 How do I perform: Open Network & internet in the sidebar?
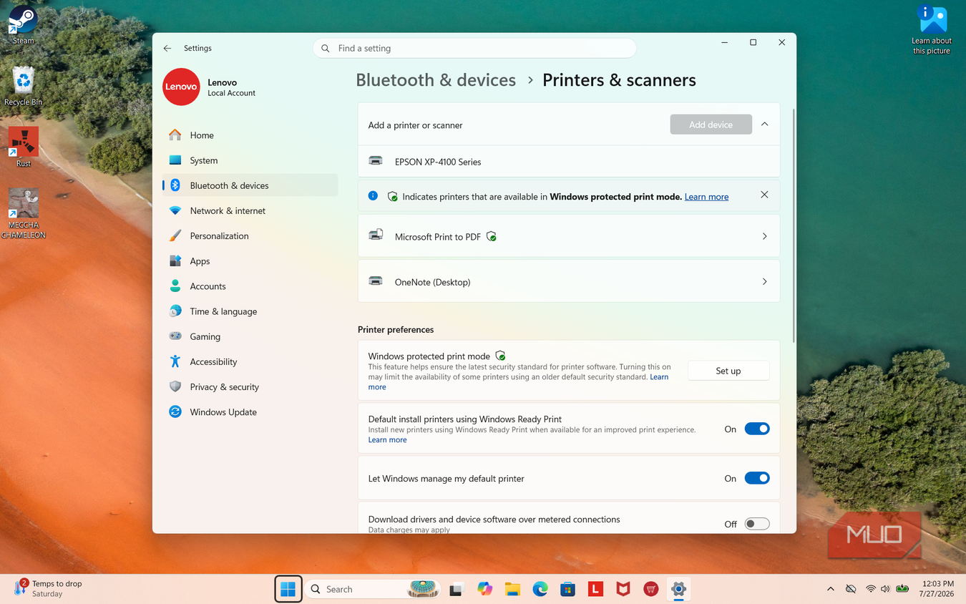(250, 210)
